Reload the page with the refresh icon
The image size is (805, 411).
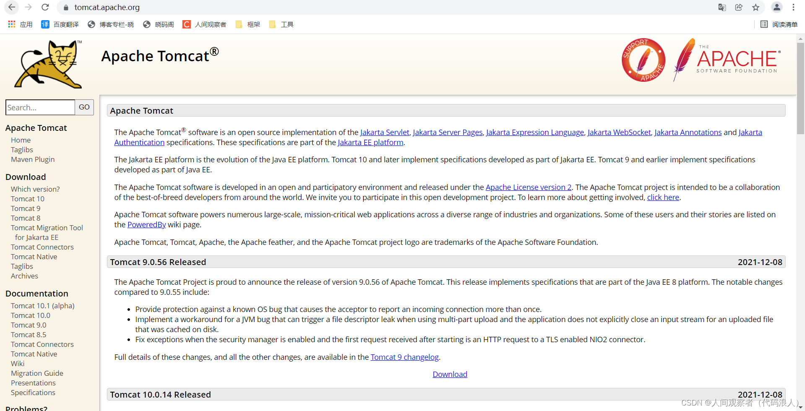(x=45, y=7)
